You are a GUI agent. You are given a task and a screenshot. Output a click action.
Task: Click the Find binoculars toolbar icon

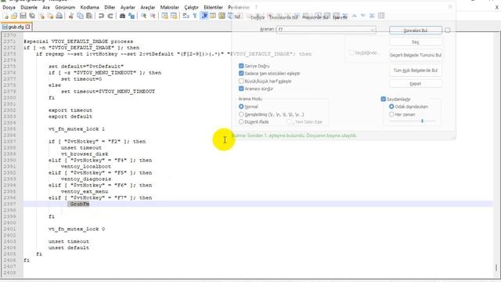[x=122, y=16]
